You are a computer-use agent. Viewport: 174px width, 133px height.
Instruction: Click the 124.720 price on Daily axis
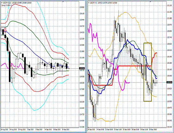pyautogui.click(x=82, y=26)
